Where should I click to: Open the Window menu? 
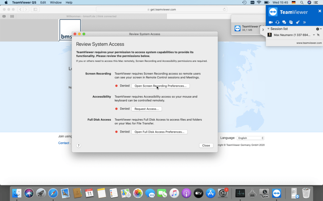tap(56, 3)
